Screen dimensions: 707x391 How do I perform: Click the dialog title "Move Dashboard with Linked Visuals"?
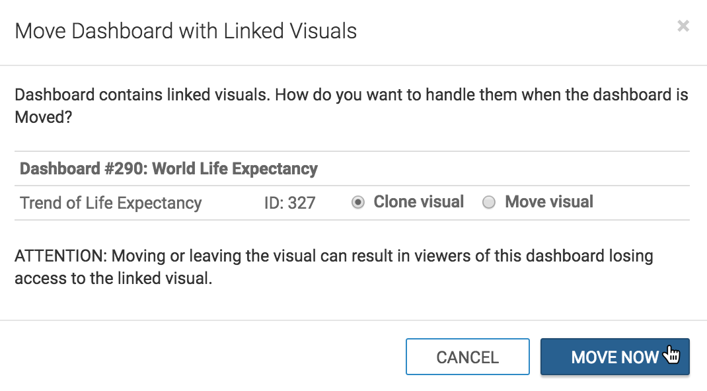point(186,31)
